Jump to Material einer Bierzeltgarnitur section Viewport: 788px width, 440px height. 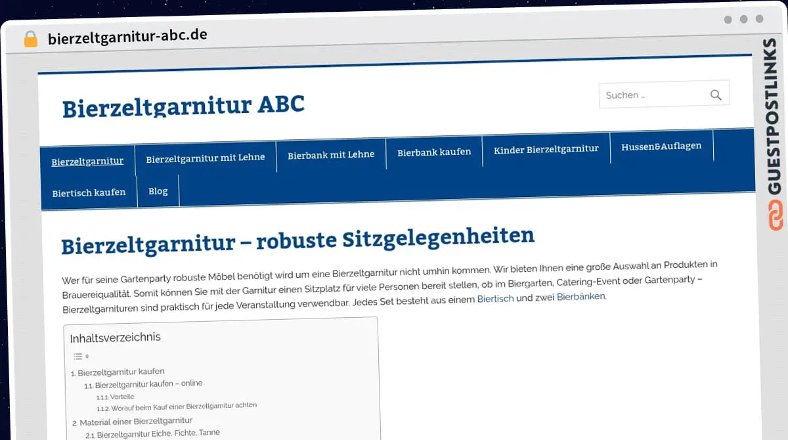[x=136, y=421]
